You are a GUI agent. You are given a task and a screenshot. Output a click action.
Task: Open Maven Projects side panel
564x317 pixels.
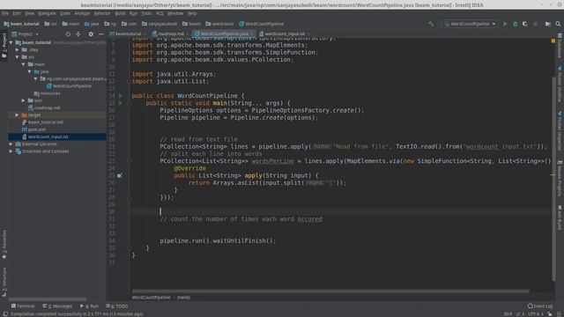click(x=560, y=179)
